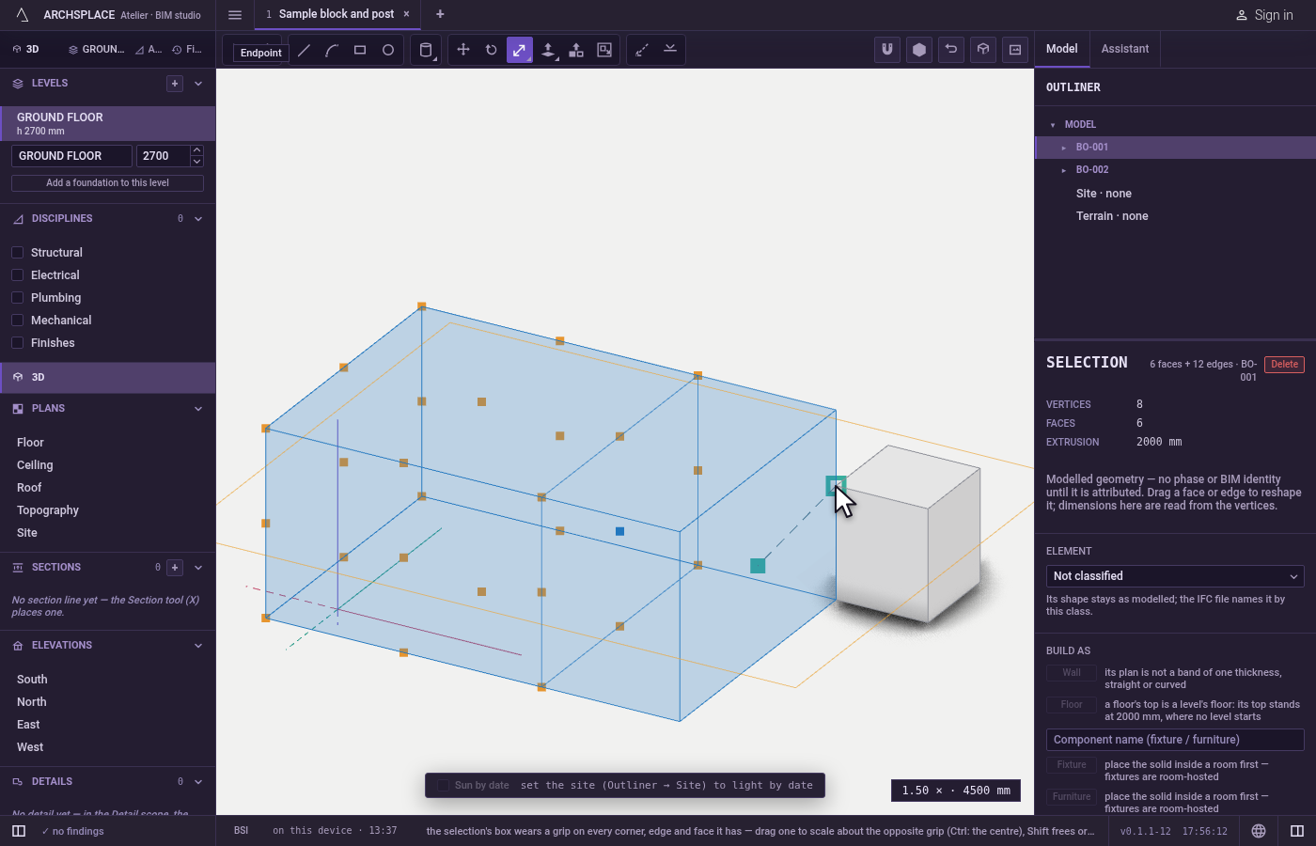The width and height of the screenshot is (1316, 846).
Task: Focus the Component name input field
Action: click(1175, 740)
